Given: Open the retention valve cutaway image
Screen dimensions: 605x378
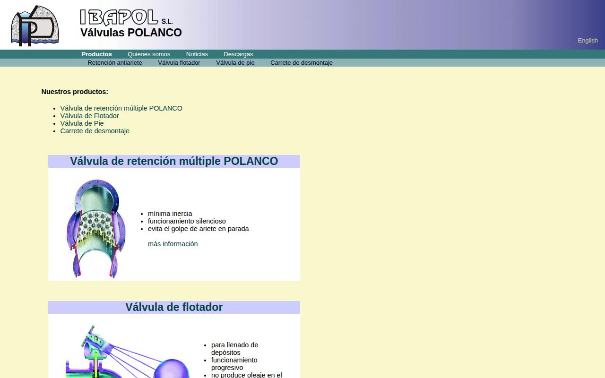Looking at the screenshot, I should 96,228.
